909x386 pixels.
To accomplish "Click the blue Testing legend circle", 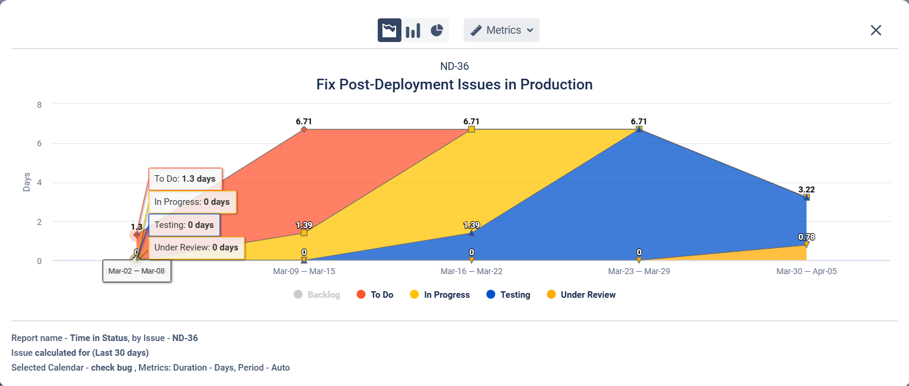I will [x=490, y=295].
